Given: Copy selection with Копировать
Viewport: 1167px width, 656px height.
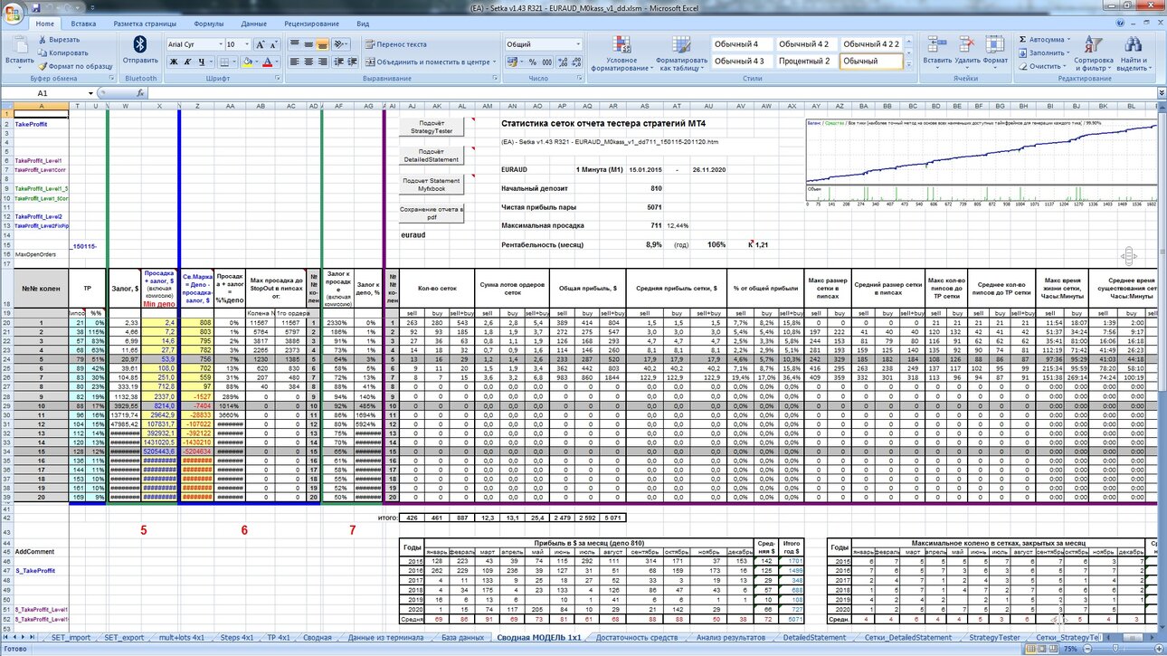Looking at the screenshot, I should point(62,52).
